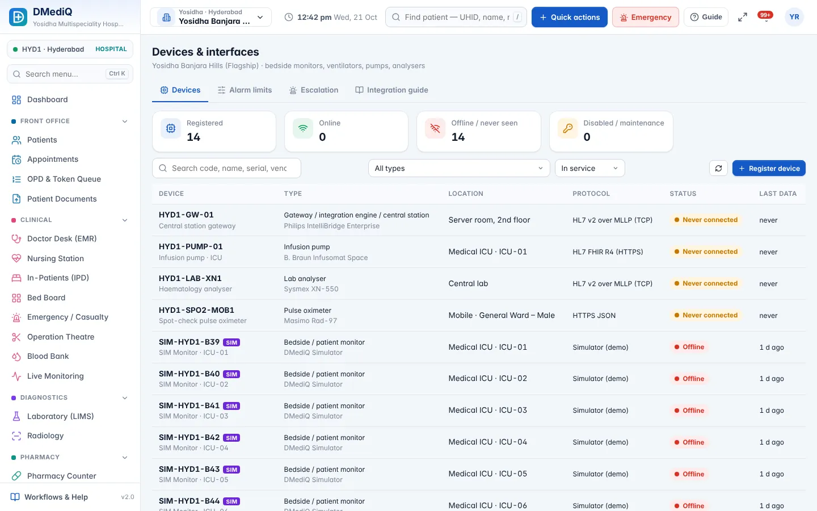The width and height of the screenshot is (817, 511).
Task: Open Laboratory (LIMS)
Action: point(70,416)
